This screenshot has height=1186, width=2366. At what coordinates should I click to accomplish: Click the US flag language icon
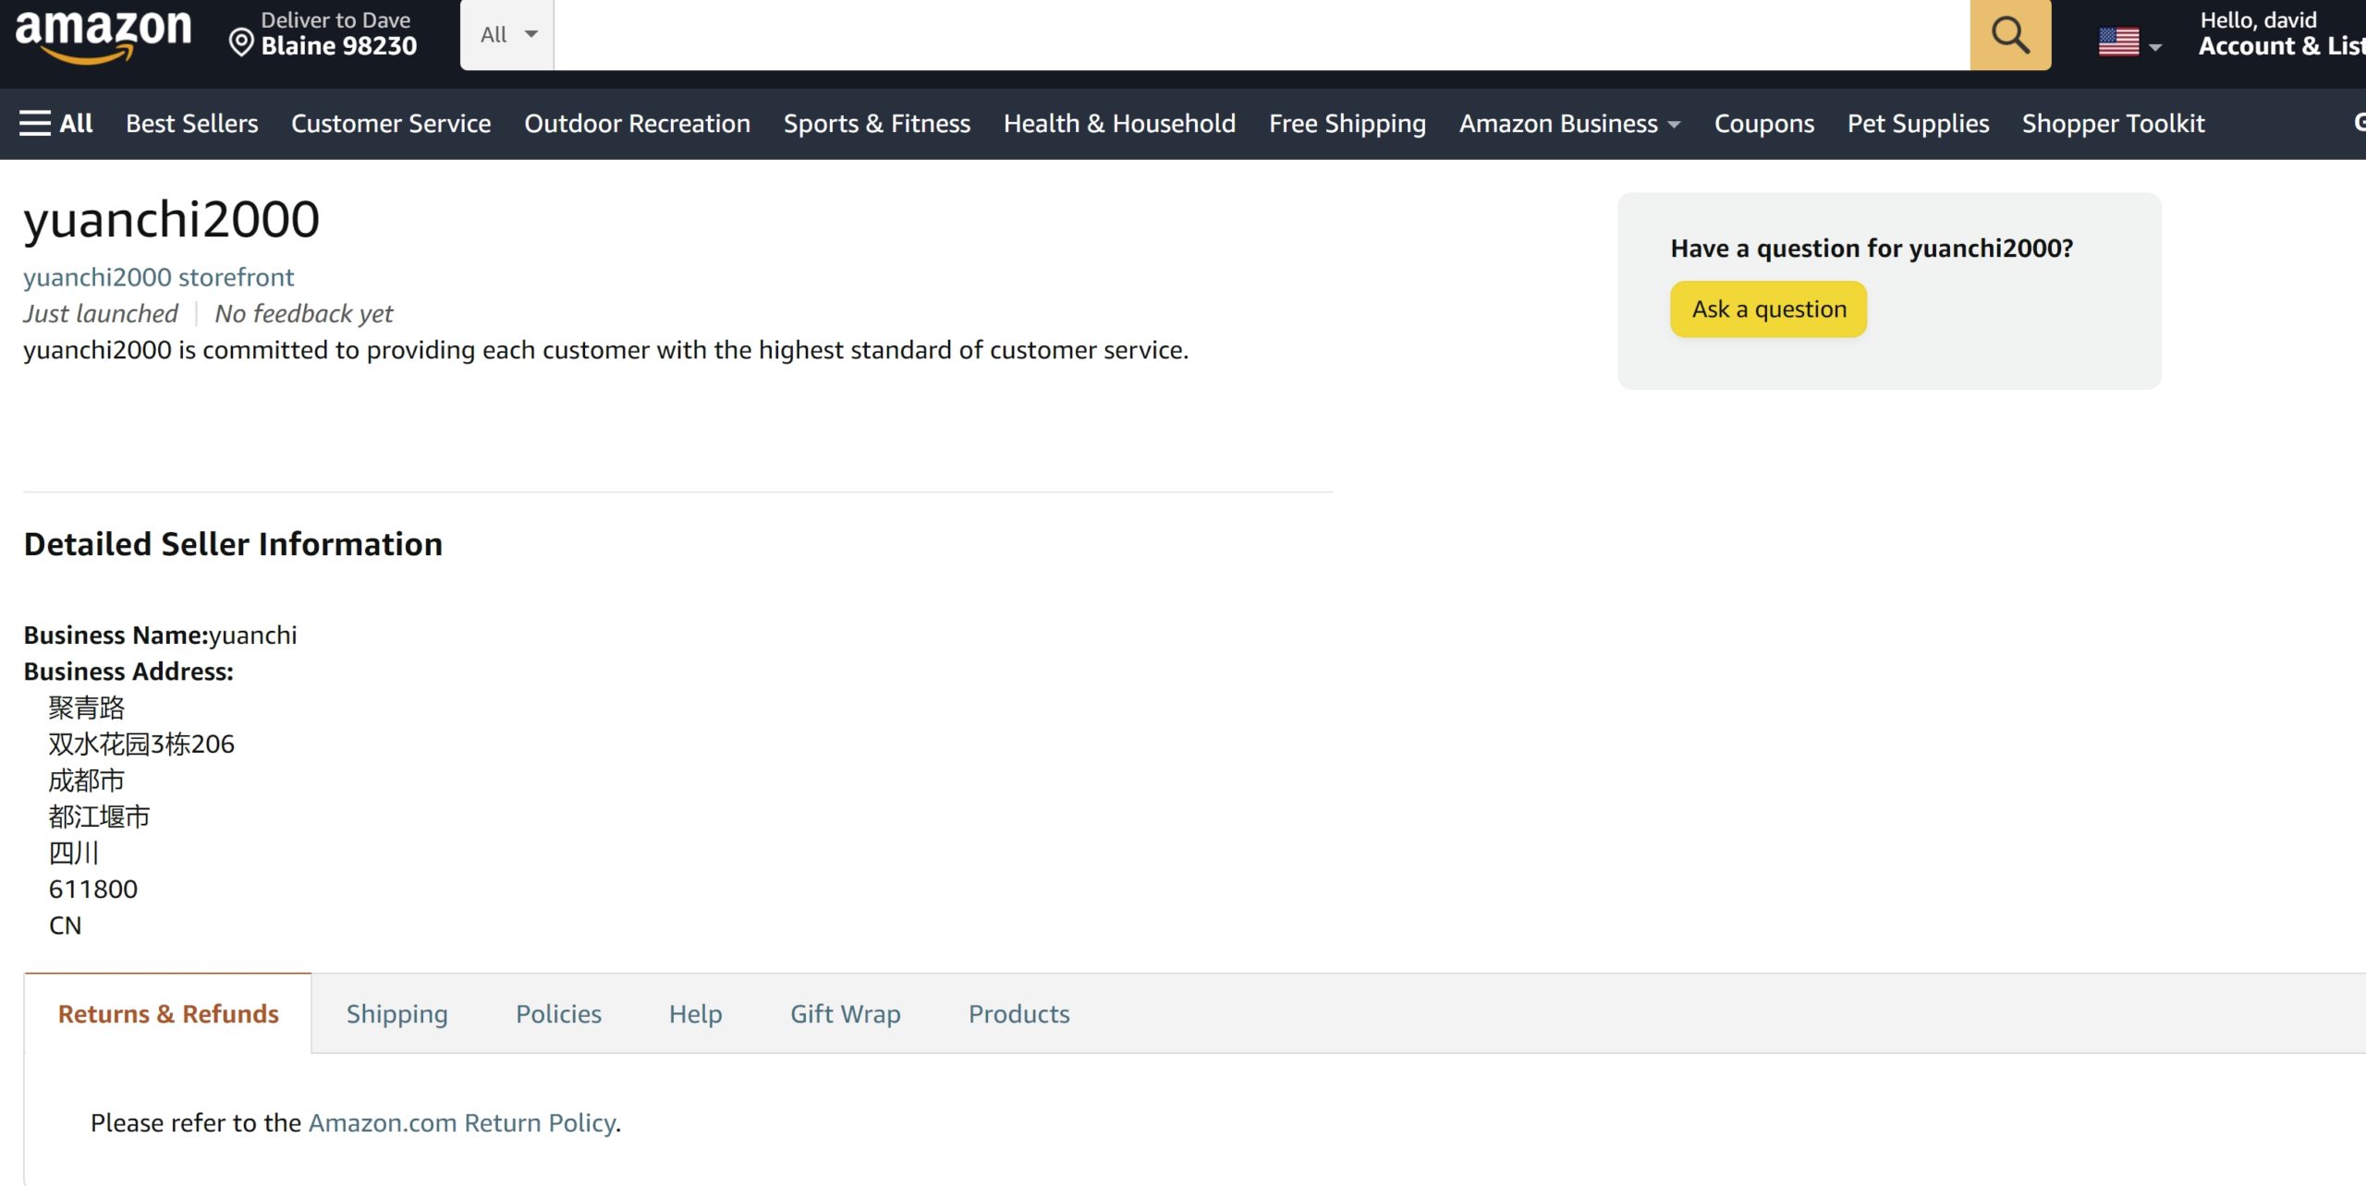[x=2118, y=42]
